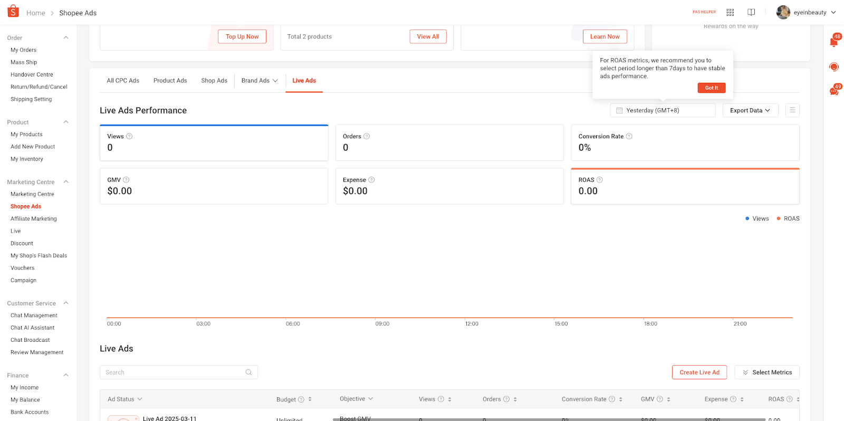Viewport: 844px width, 421px height.
Task: Click the Budget column help icon
Action: point(301,399)
